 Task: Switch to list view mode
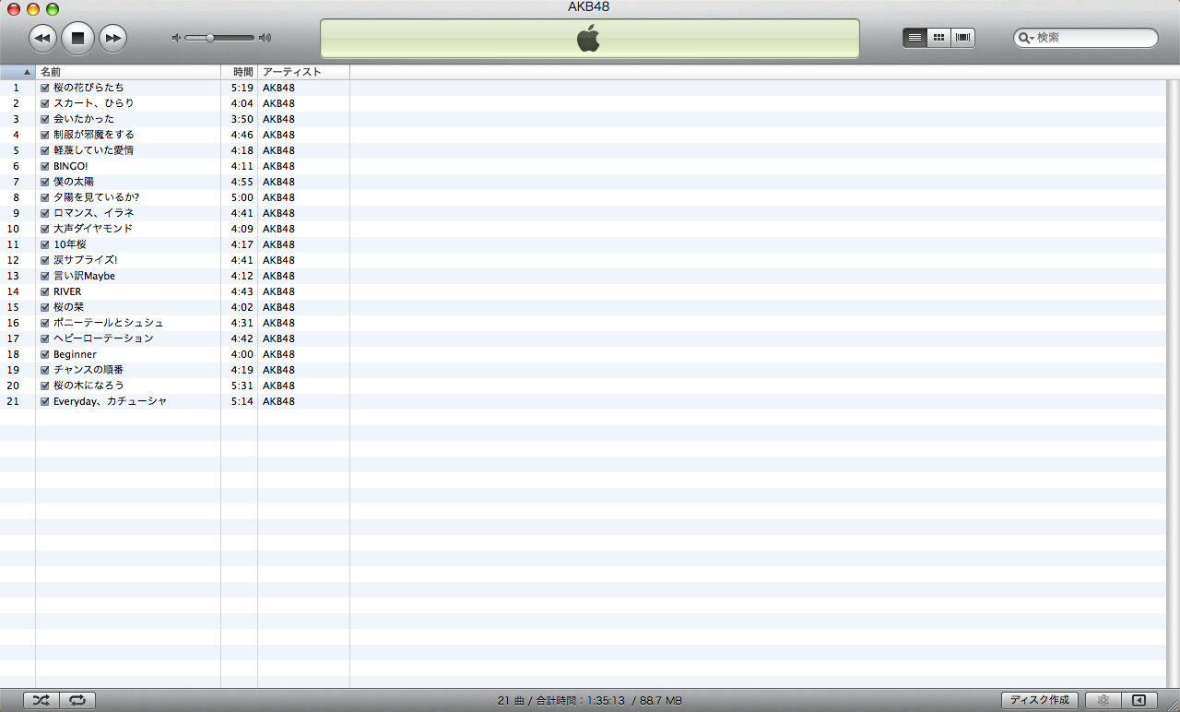tap(915, 38)
